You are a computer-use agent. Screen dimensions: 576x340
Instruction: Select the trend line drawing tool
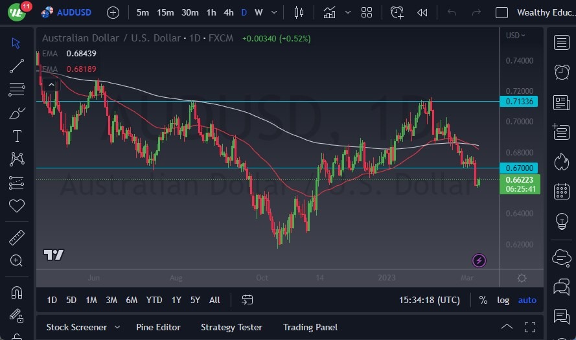pos(17,66)
